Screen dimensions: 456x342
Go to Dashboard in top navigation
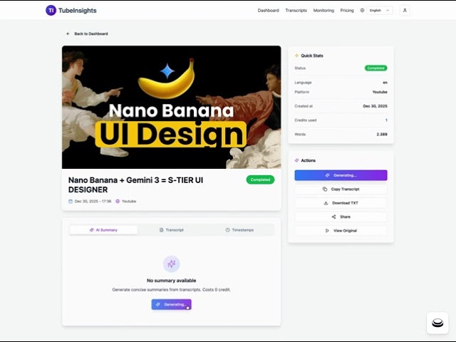[x=268, y=11]
